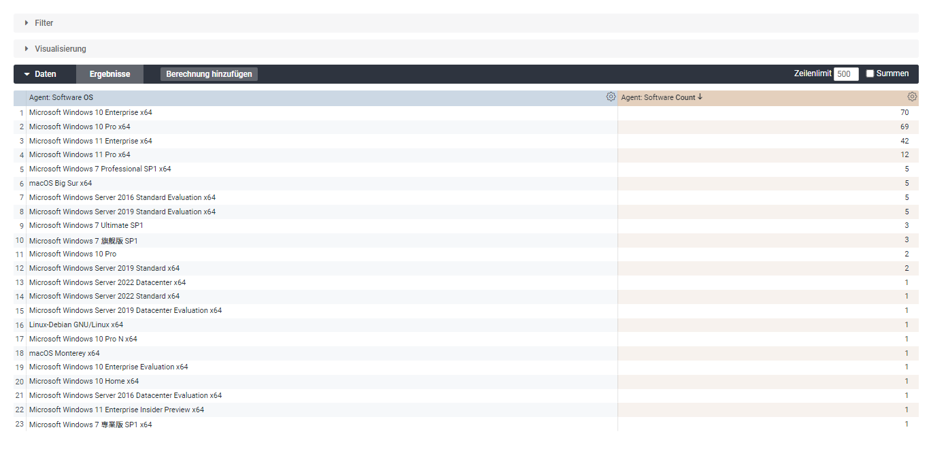Click count link for macOS Monterey x64
Image resolution: width=931 pixels, height=449 pixels.
(x=907, y=353)
